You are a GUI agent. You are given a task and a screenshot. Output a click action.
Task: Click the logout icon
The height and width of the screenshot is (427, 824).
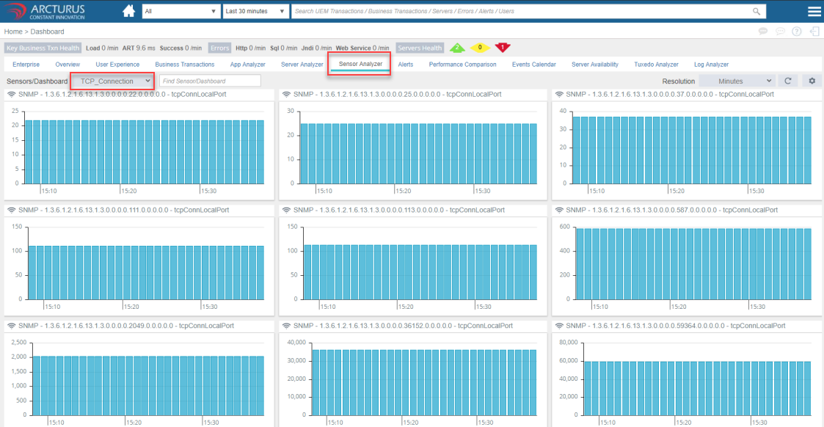click(x=814, y=32)
